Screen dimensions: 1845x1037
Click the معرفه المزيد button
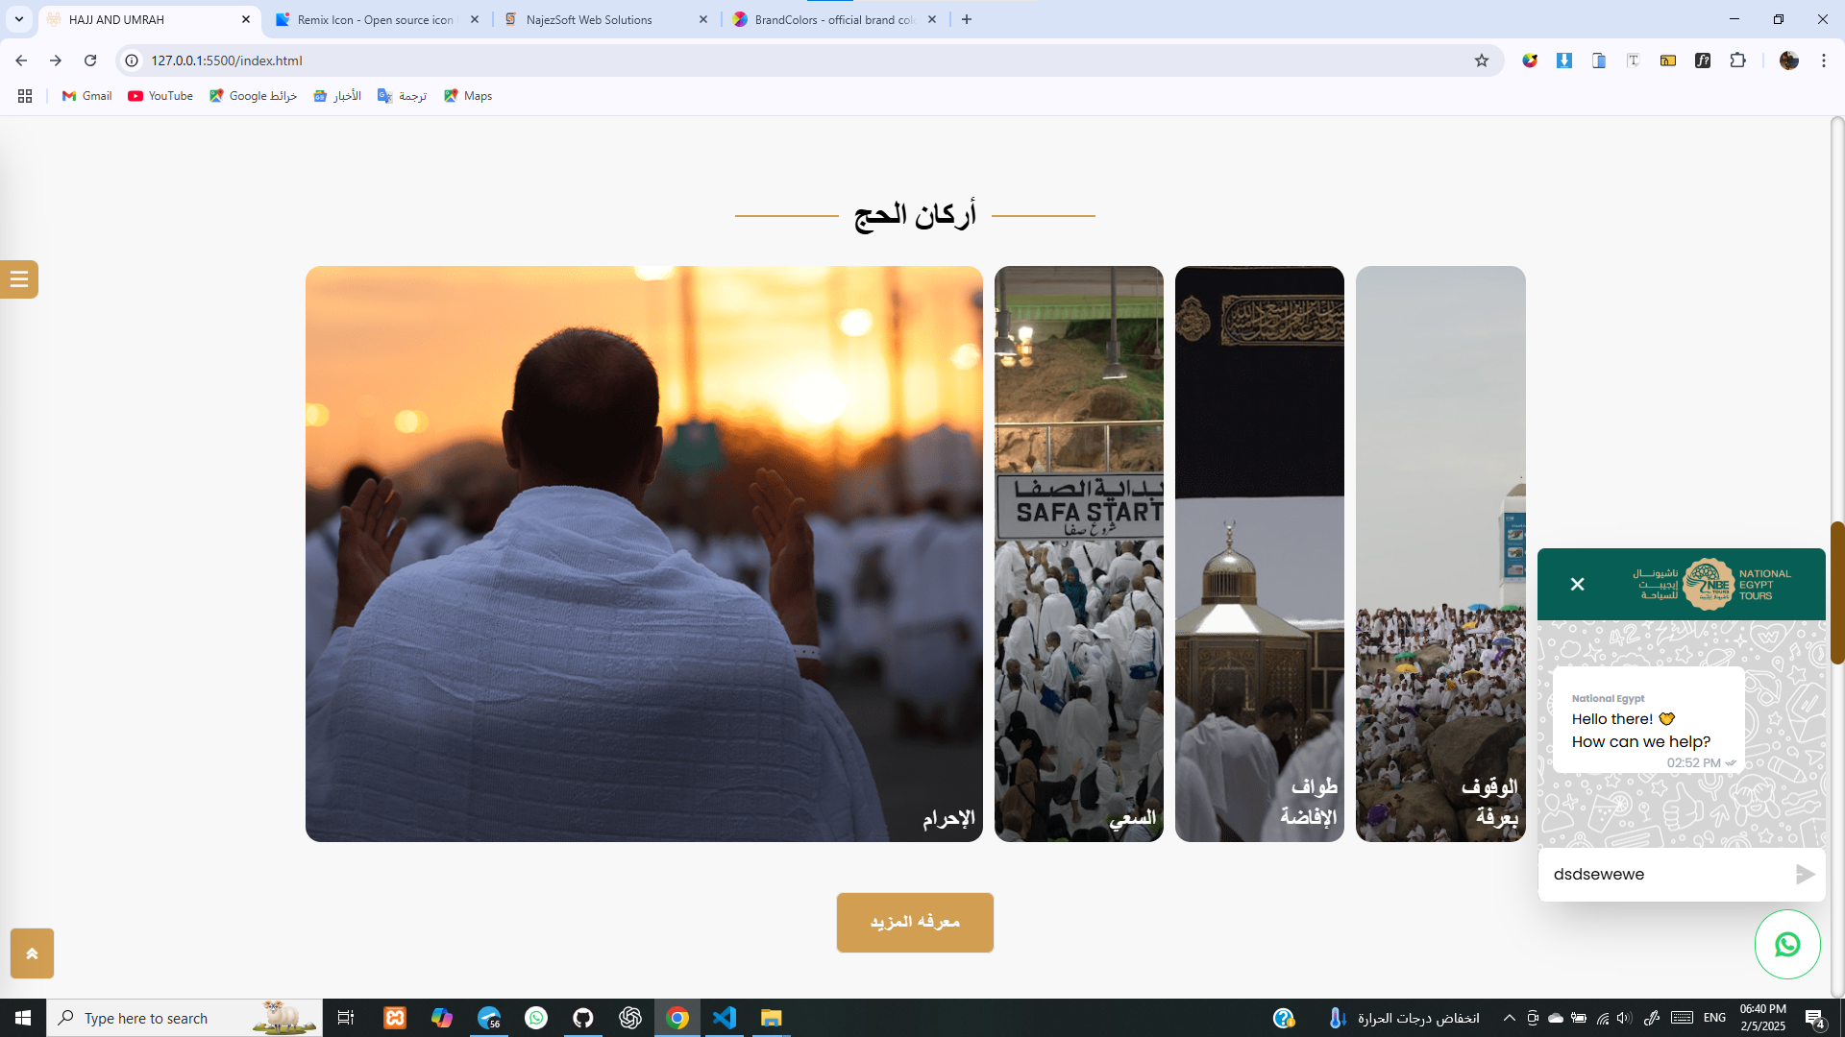point(915,923)
